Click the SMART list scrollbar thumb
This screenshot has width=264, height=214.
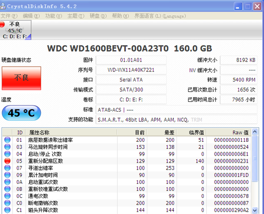pos(255,158)
